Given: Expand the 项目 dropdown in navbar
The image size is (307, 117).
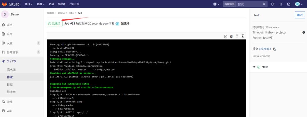Looking at the screenshot, I should [x=28, y=4].
